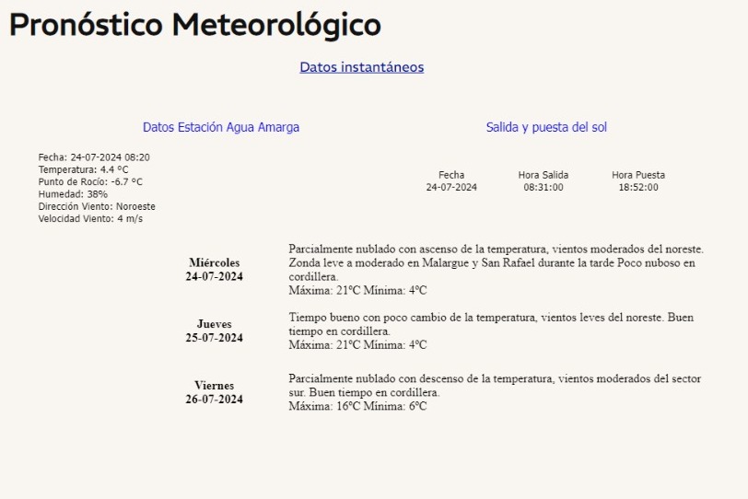This screenshot has width=748, height=499.
Task: Click the Velocidad Viento 4 m/s line
Action: point(90,219)
